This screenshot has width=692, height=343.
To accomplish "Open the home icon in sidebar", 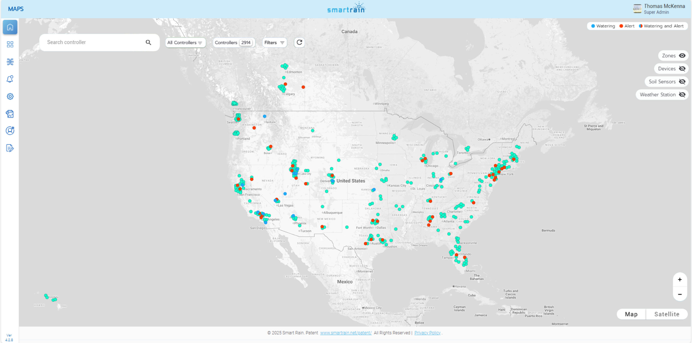I will point(10,27).
